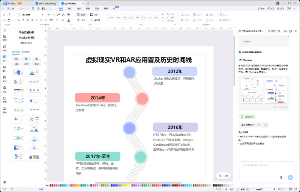Screen dimensions: 300x192
Task: Click the blue send button in AI panel
Action: tap(290, 177)
